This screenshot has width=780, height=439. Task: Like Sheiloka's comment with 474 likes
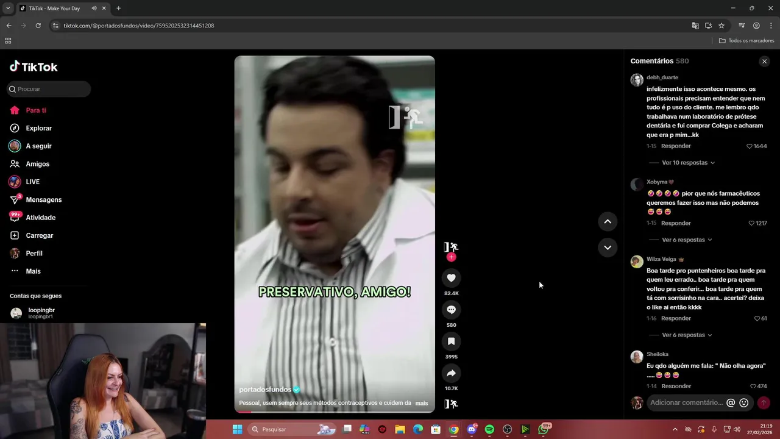(x=753, y=386)
